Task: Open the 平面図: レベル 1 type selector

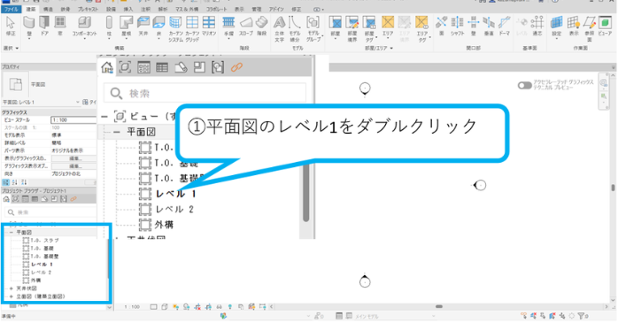Action: tap(41, 102)
